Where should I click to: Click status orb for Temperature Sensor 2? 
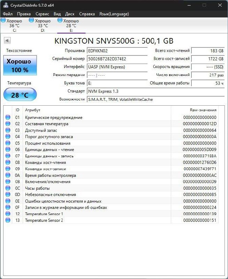tap(8, 220)
